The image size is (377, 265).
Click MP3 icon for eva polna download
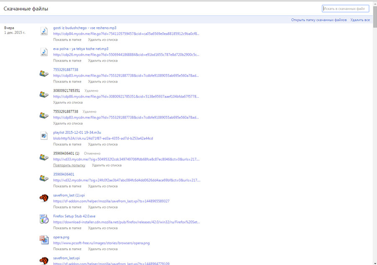tap(44, 52)
